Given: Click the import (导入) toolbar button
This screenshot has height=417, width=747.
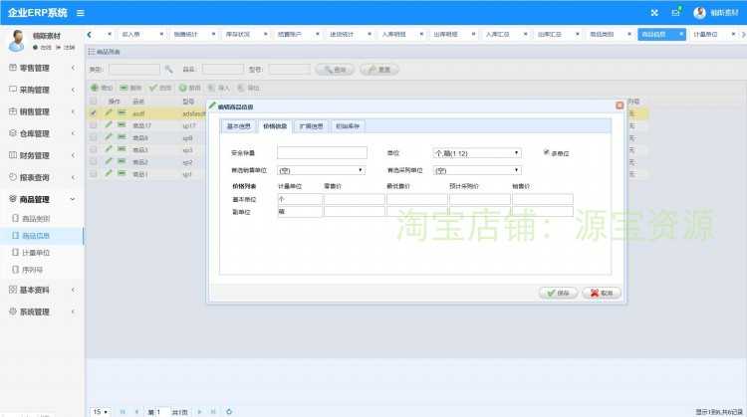Looking at the screenshot, I should click(x=219, y=88).
